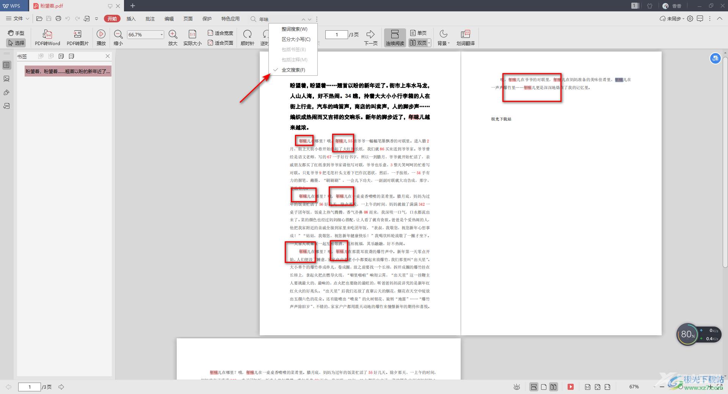The image size is (728, 394).
Task: Select the 手型 hand tool
Action: [x=16, y=33]
